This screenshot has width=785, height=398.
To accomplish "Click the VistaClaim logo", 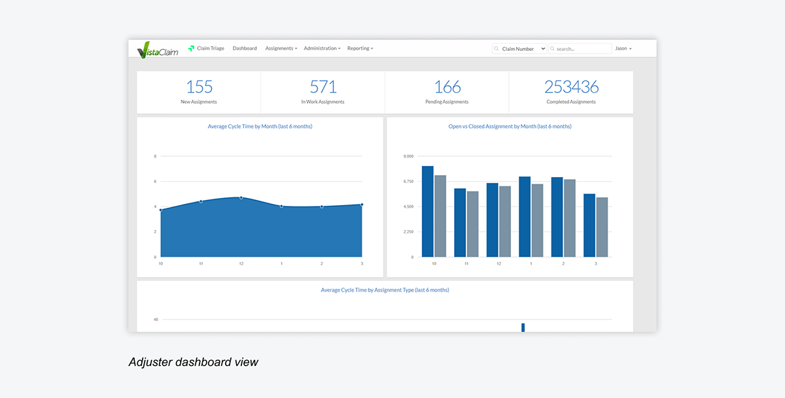I will pos(157,49).
